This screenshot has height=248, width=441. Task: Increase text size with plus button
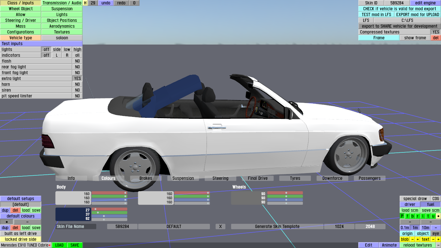[438, 239]
